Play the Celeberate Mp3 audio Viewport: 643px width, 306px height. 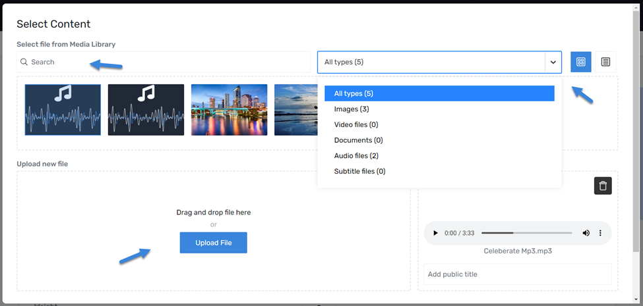point(435,233)
